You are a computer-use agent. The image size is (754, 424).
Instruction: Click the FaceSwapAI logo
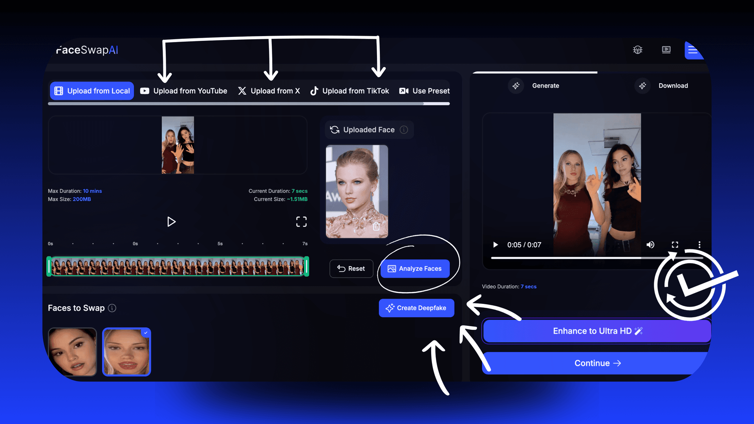click(87, 50)
